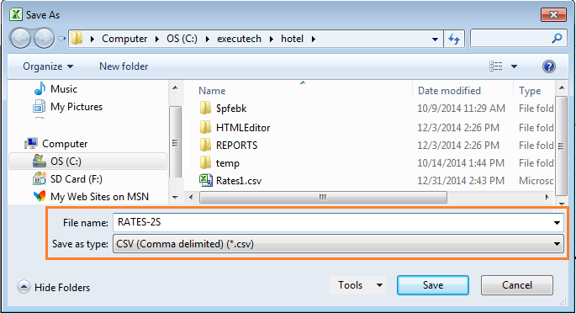This screenshot has width=576, height=313.
Task: Expand the Save as type dropdown
Action: (x=557, y=244)
